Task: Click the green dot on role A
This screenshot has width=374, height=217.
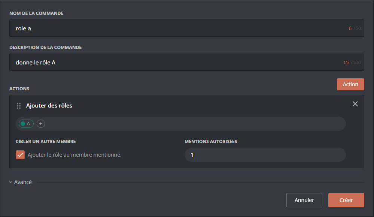Action: 23,124
